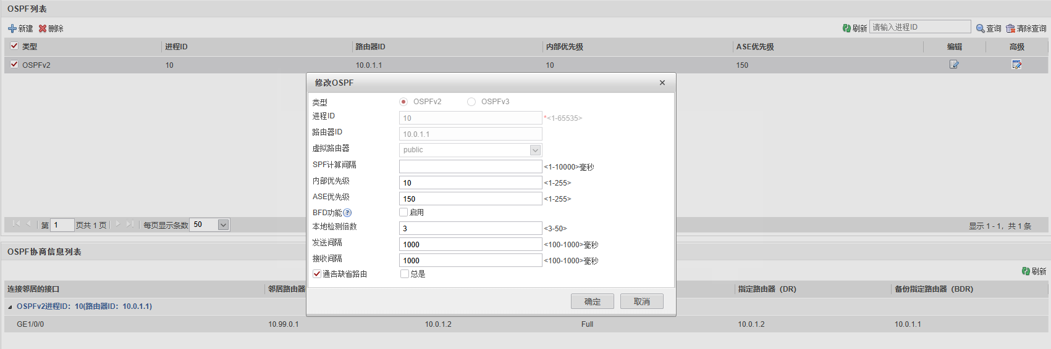Click the refresh icon in OSPF list toolbar
This screenshot has width=1051, height=349.
(846, 28)
